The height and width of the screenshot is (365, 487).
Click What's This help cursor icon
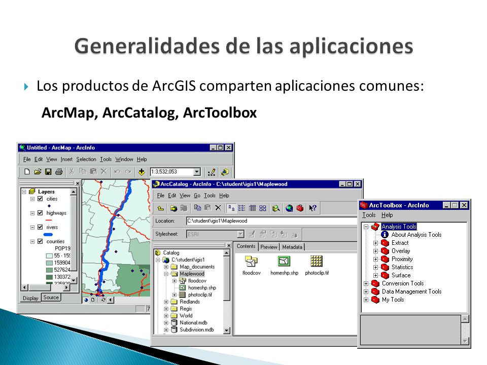(x=312, y=208)
